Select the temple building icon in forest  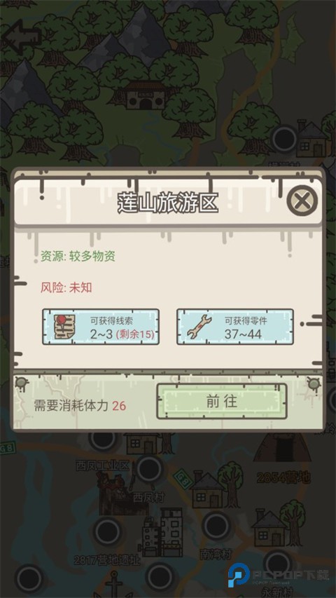[x=146, y=95]
